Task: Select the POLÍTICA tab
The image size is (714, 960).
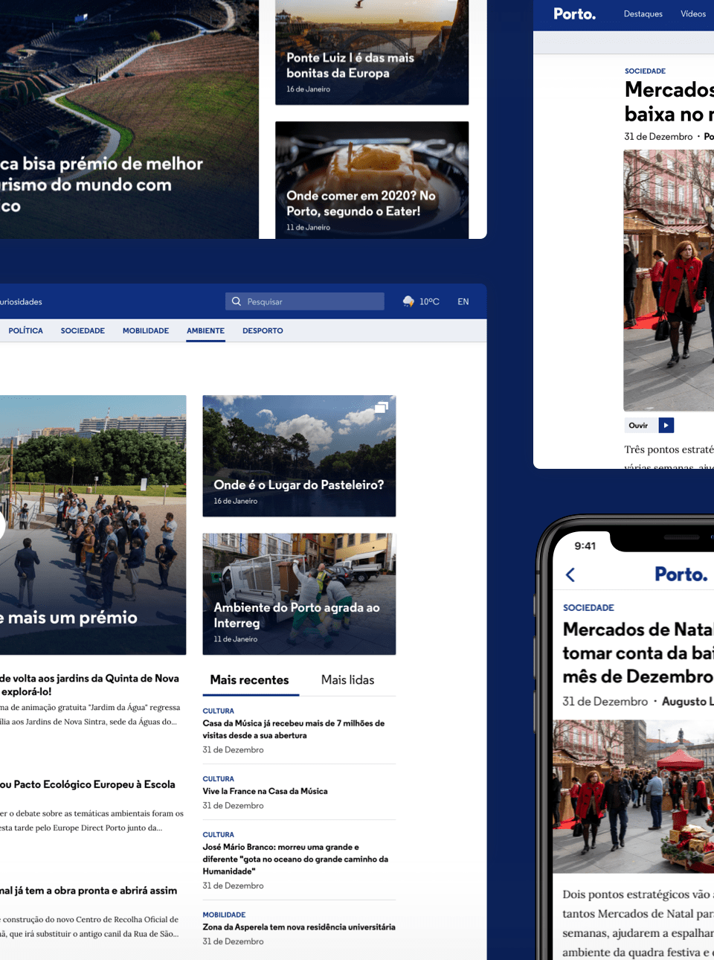Action: tap(25, 330)
